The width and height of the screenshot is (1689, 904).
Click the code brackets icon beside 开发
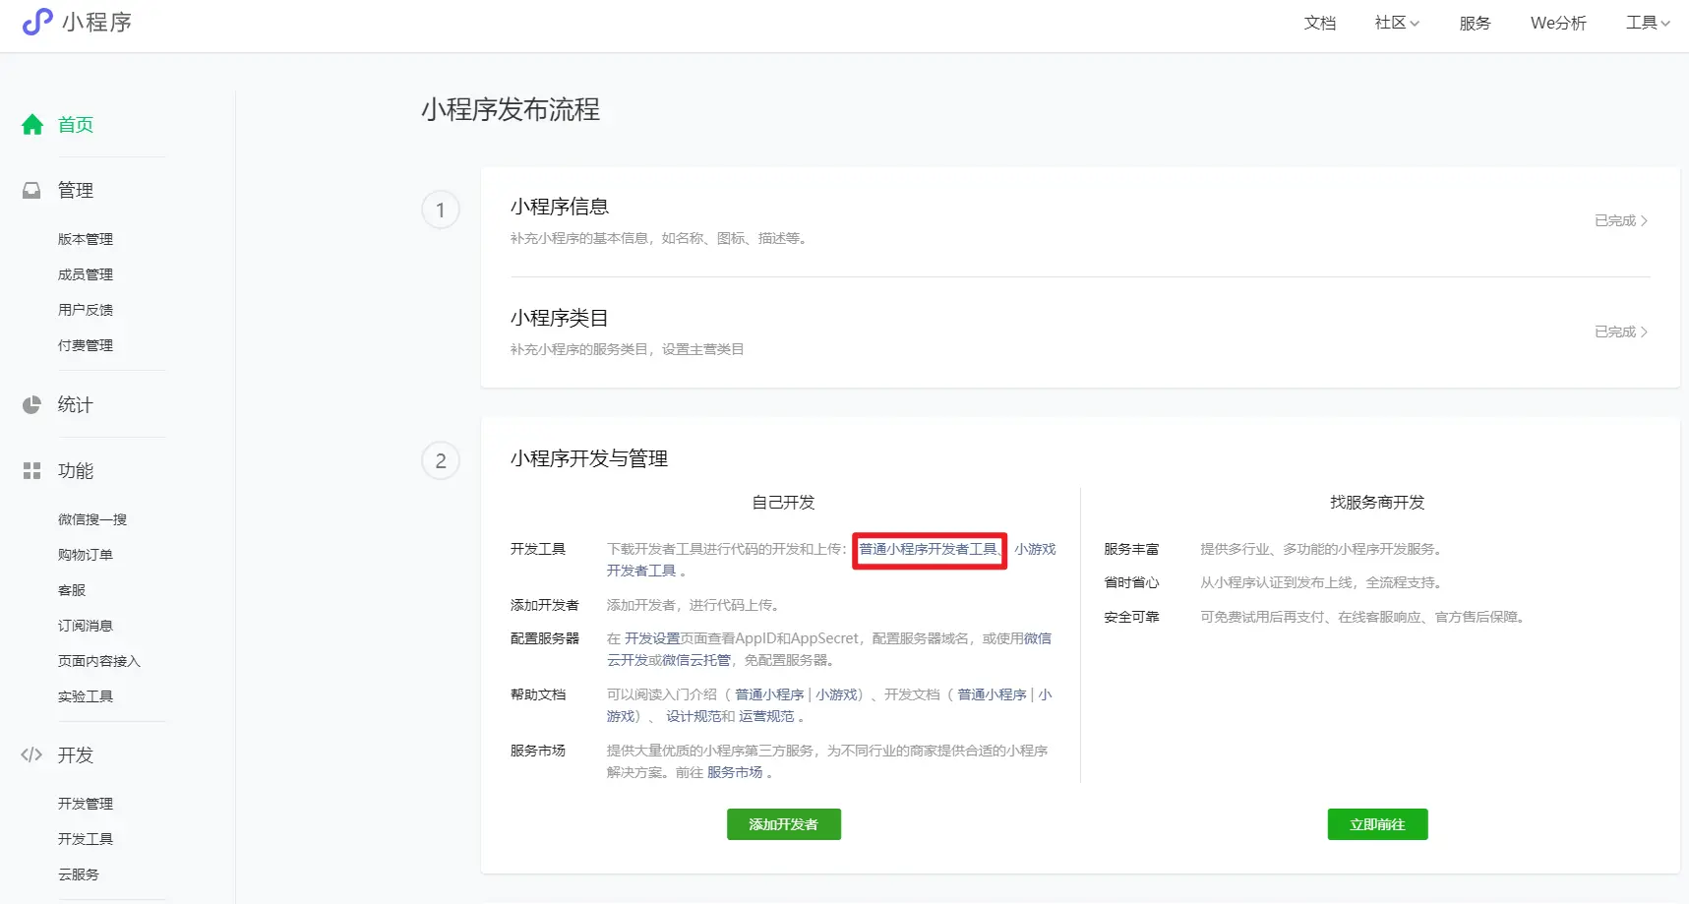click(32, 755)
